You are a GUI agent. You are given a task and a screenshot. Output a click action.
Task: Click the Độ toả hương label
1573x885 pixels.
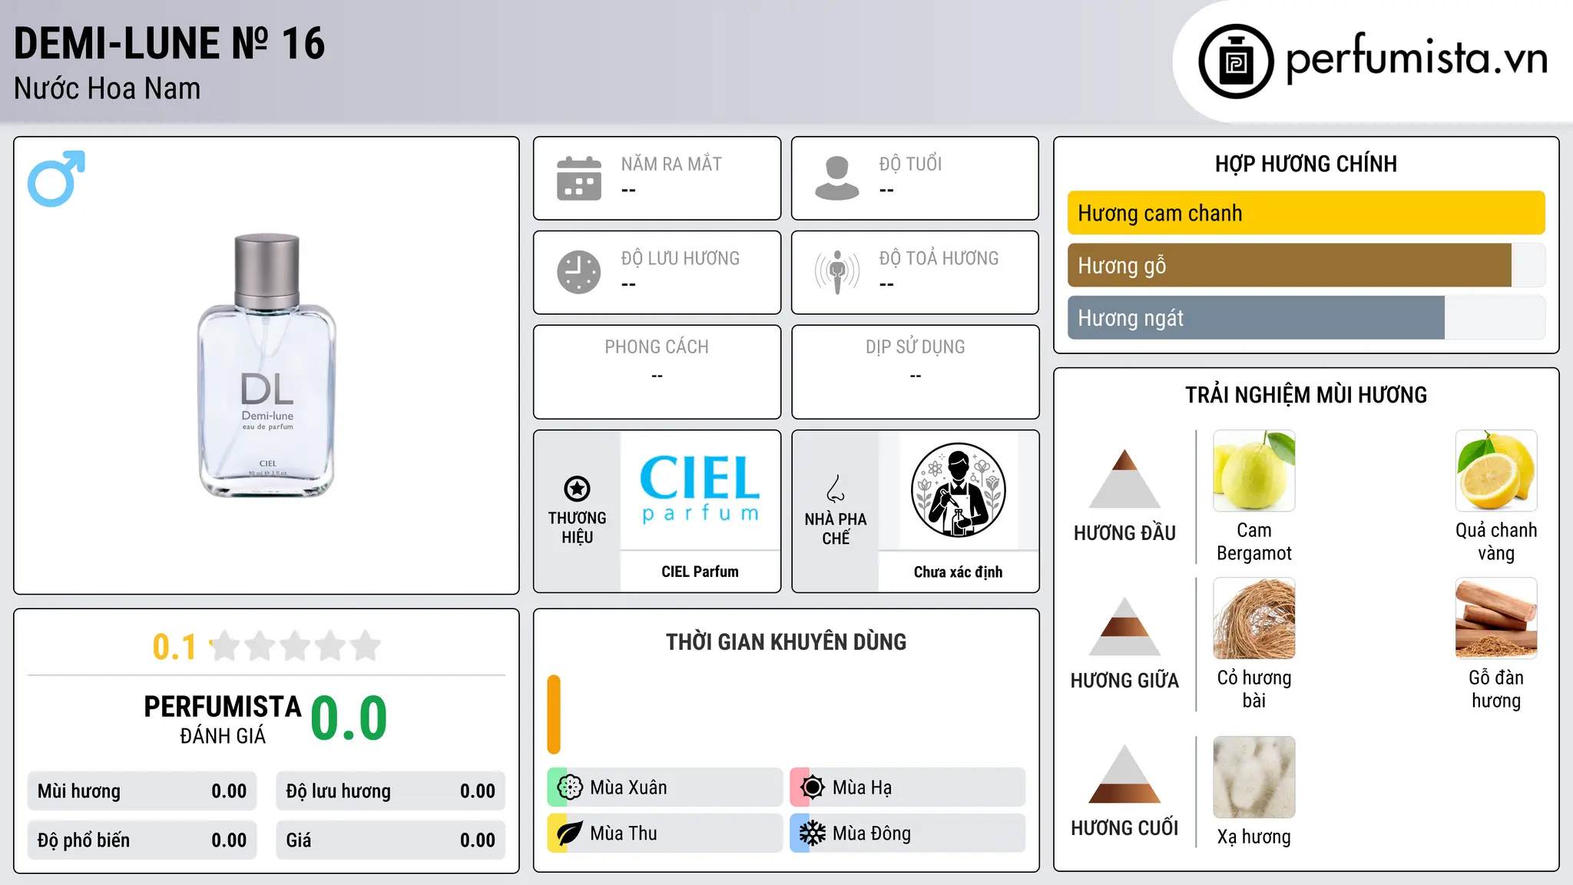point(939,258)
